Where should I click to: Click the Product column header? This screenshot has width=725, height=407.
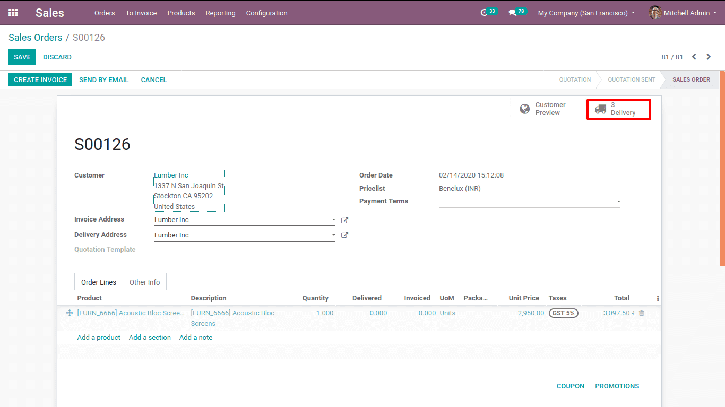[x=89, y=298]
